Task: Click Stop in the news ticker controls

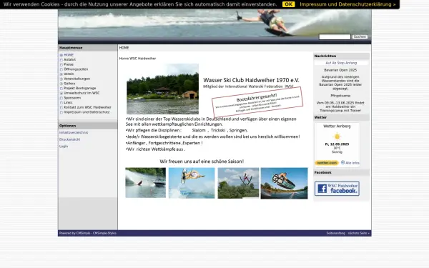Action: pyautogui.click(x=340, y=63)
